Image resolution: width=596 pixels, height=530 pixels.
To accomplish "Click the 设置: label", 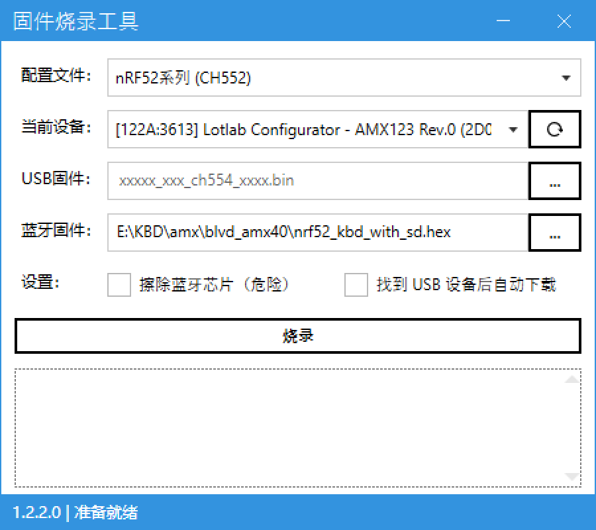I will pos(40,282).
